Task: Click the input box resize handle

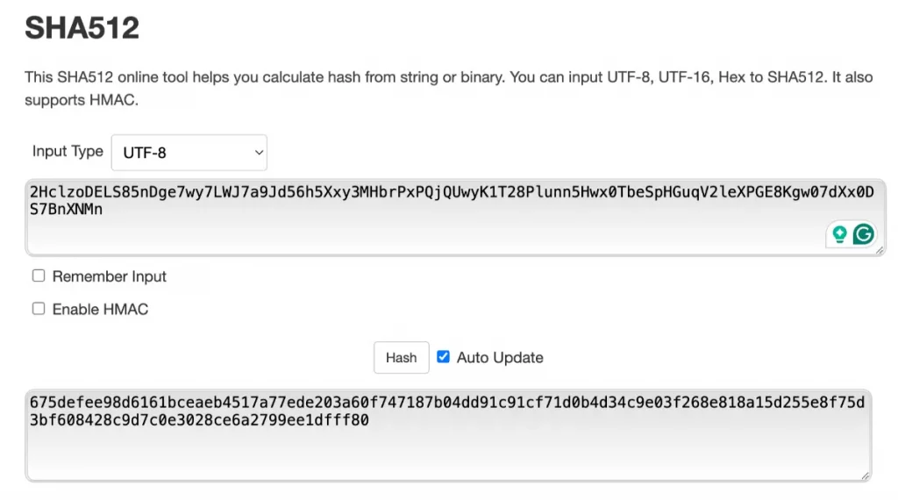Action: tap(880, 250)
